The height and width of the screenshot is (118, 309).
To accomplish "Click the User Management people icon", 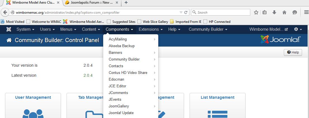I will tap(33, 114).
